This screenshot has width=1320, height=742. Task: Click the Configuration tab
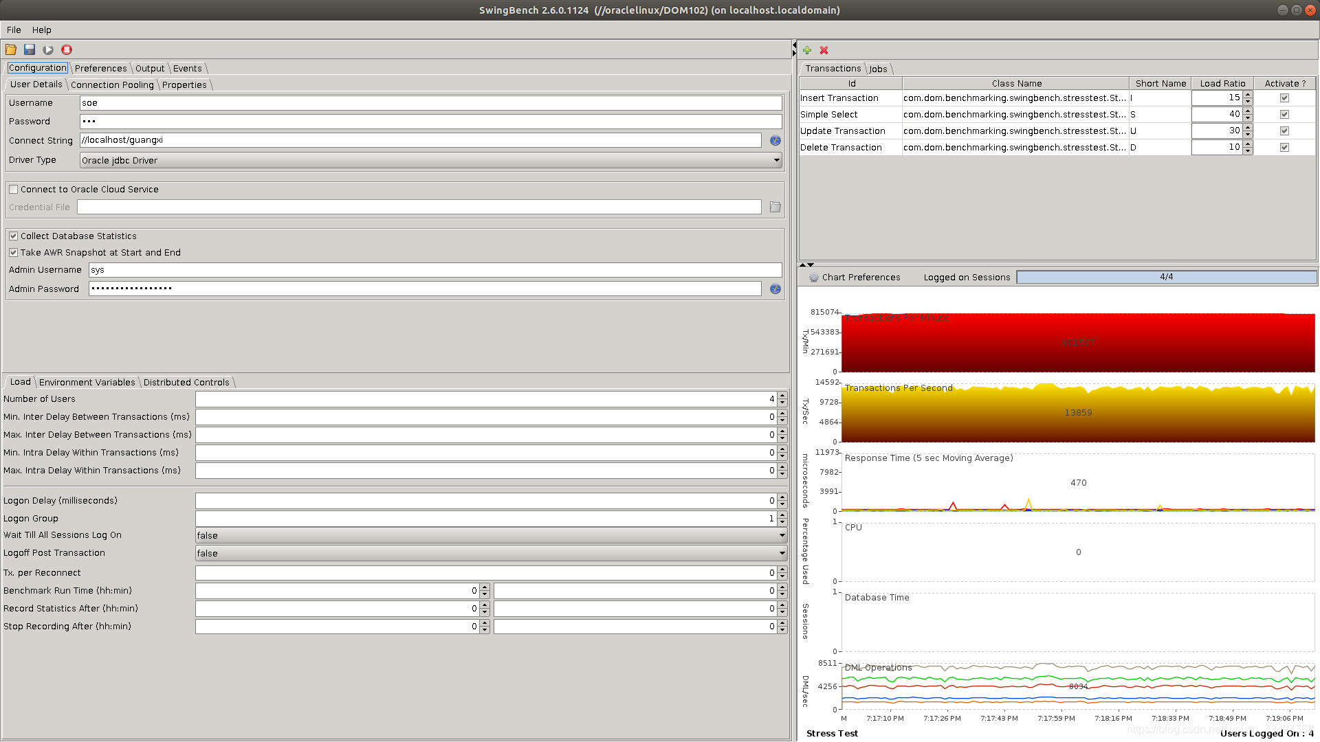(x=38, y=68)
